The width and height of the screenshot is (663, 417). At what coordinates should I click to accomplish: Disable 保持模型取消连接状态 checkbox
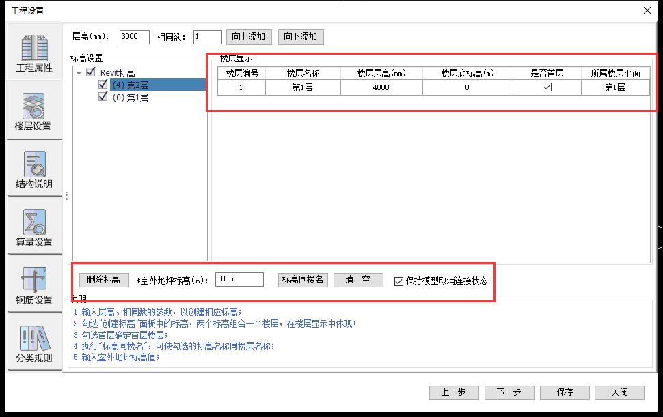pos(399,281)
